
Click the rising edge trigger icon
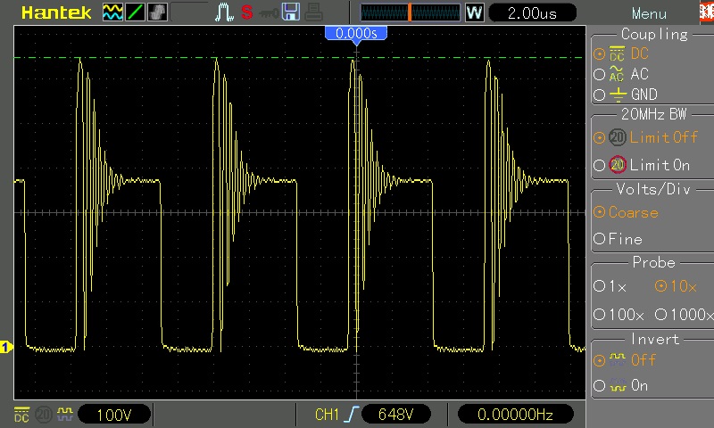352,415
